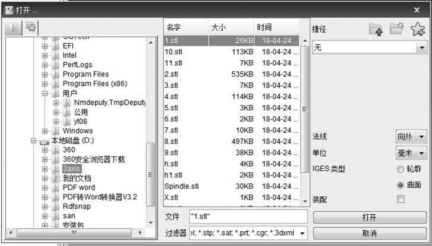
Task: Expand the Intel folder node
Action: pos(44,55)
